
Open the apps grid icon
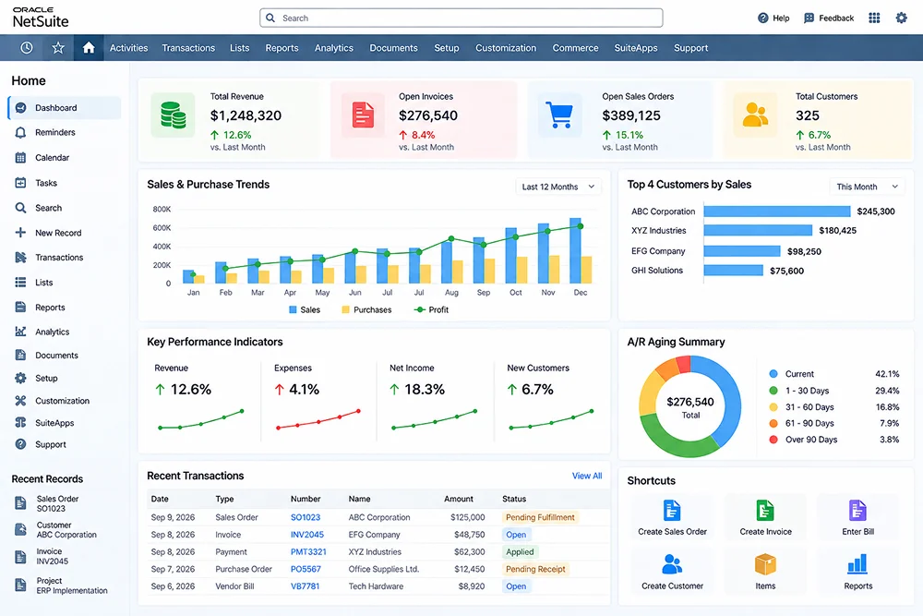pyautogui.click(x=874, y=18)
